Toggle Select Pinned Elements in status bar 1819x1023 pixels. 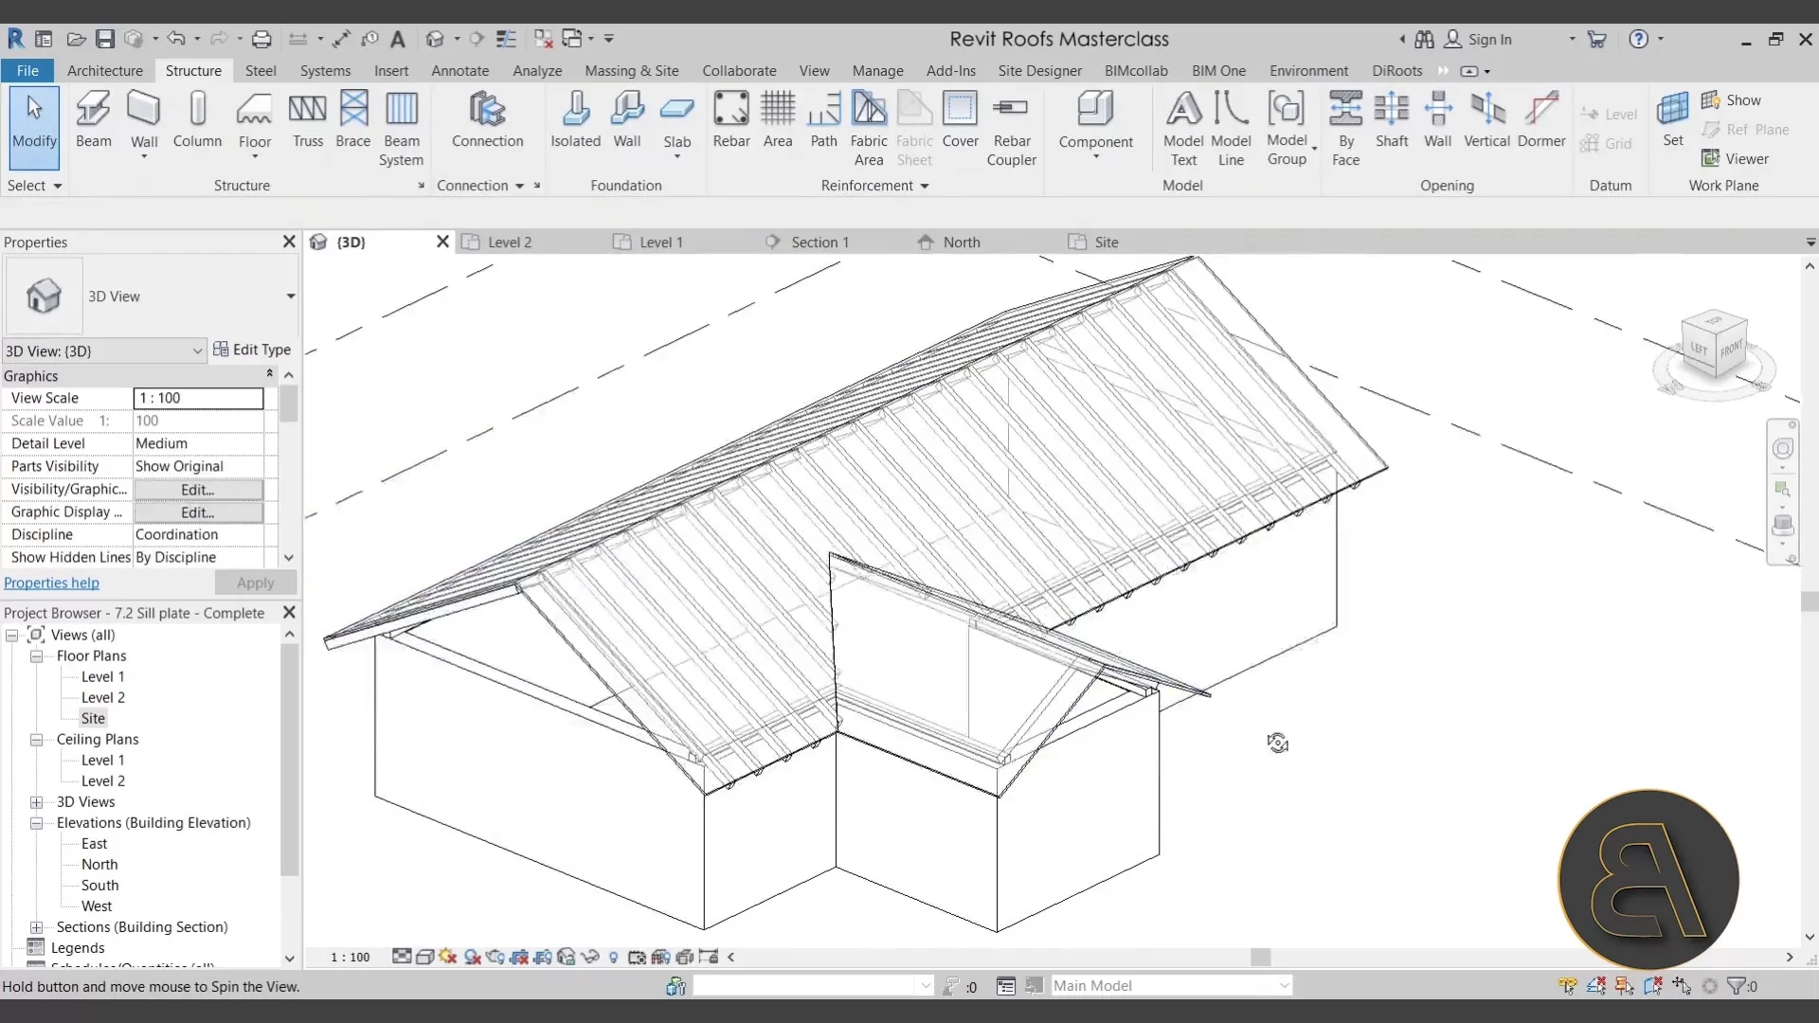point(1624,986)
